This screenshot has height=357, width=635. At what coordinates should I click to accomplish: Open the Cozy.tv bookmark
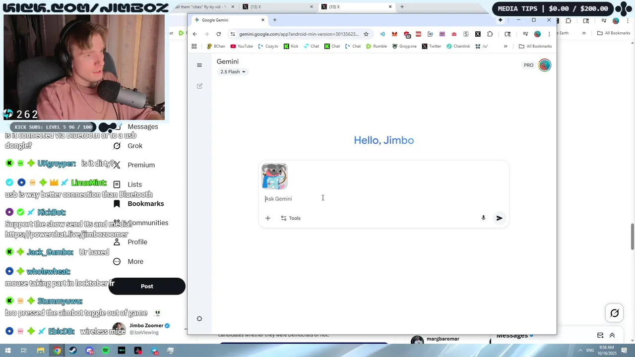pyautogui.click(x=268, y=47)
